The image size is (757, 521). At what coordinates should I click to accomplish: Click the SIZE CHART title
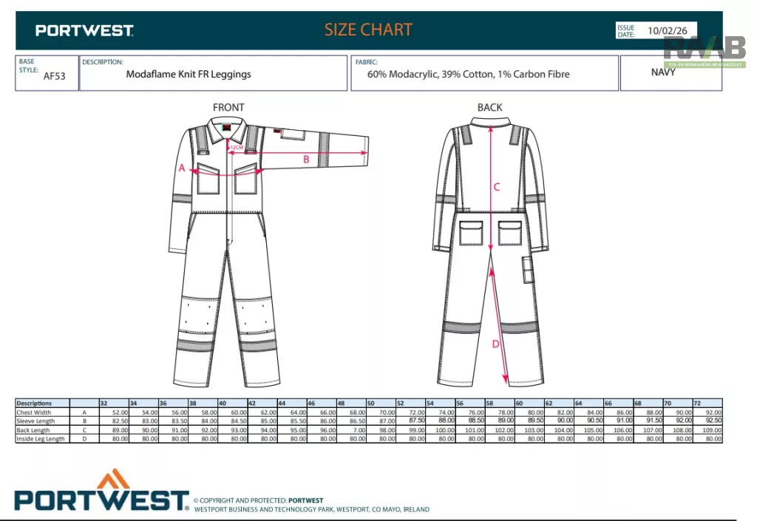[368, 30]
